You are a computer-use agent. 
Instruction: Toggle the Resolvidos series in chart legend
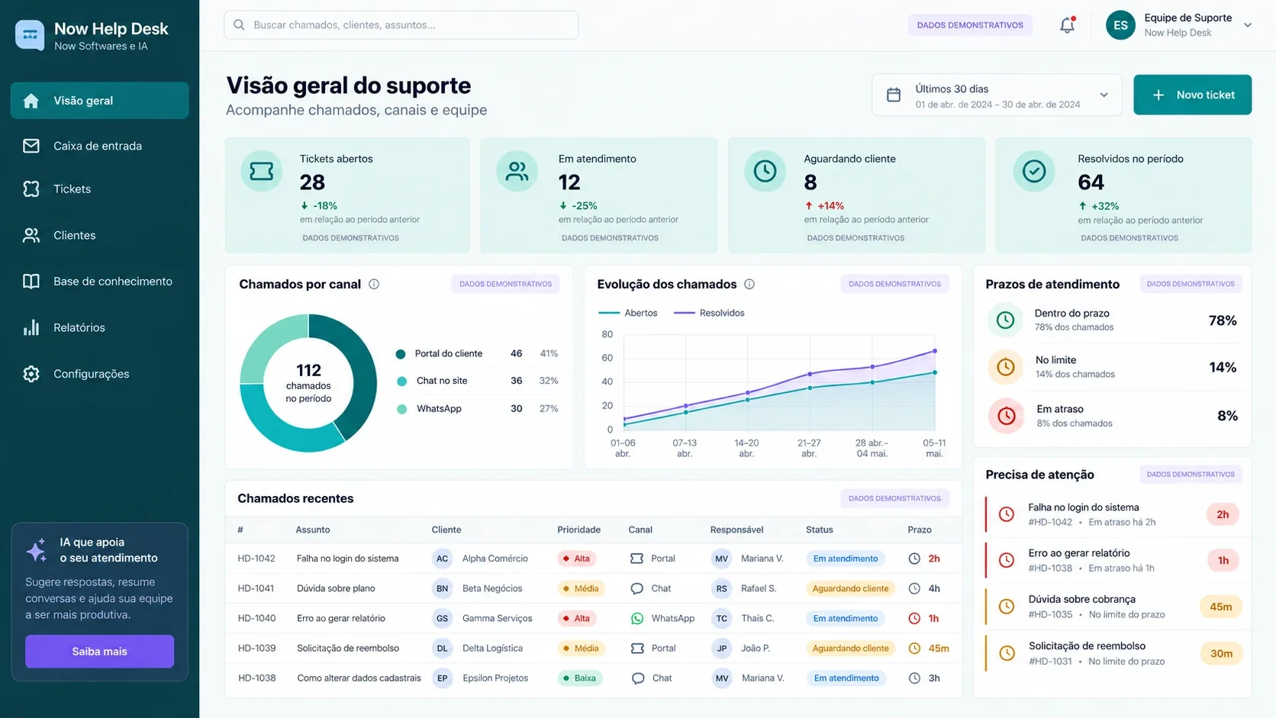point(710,313)
